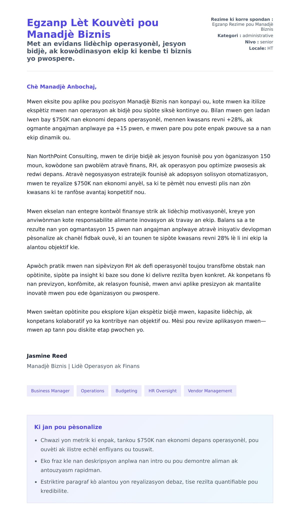Select the 'senior' level value
Screen dimensions: 300x520
click(266, 42)
